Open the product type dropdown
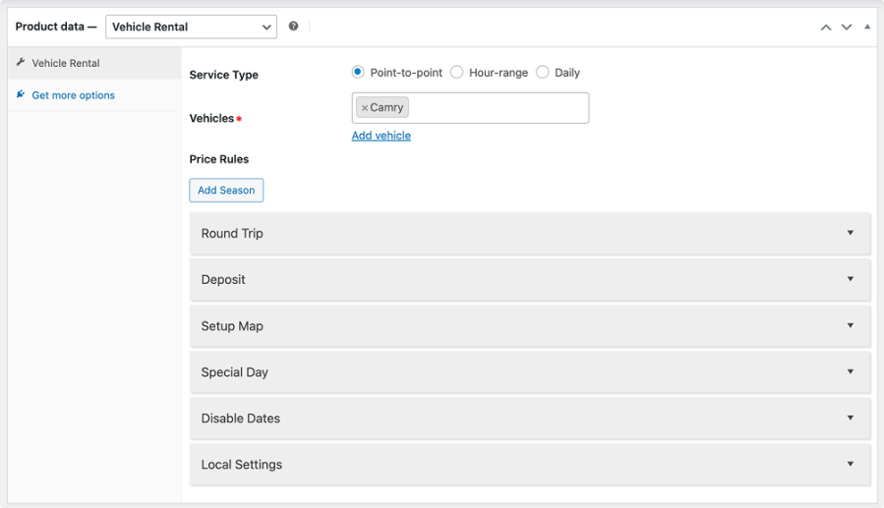 [191, 28]
